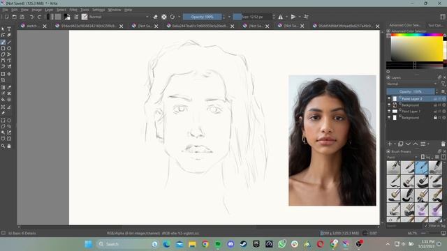Click the Windows Start button
447x251 pixels.
point(89,244)
